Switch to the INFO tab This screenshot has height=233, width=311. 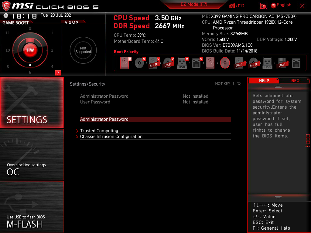pyautogui.click(x=295, y=80)
